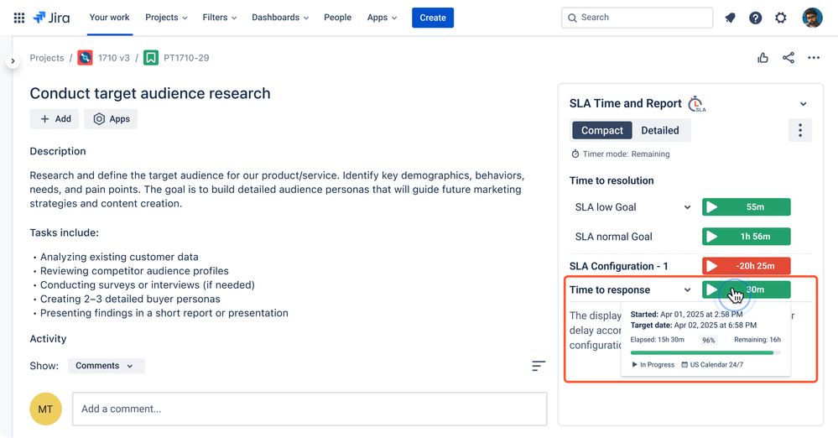Click the Projects breadcrumb link
This screenshot has width=838, height=438.
point(46,58)
